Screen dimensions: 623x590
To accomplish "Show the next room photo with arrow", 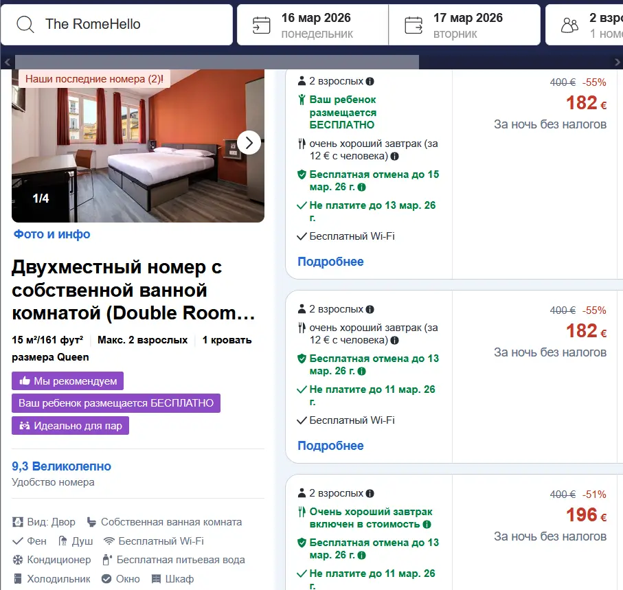I will tap(249, 143).
